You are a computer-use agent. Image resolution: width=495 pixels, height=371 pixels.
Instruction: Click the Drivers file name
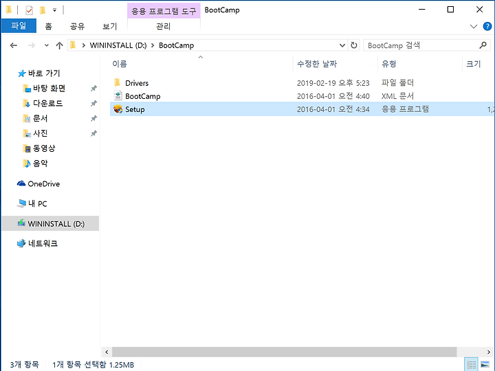(137, 83)
